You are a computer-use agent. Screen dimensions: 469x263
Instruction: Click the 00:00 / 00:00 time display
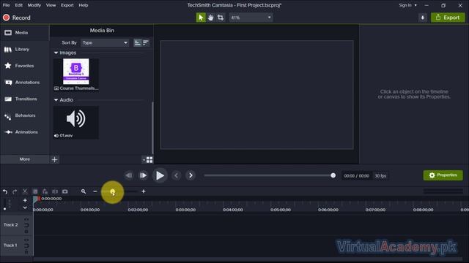coord(357,176)
